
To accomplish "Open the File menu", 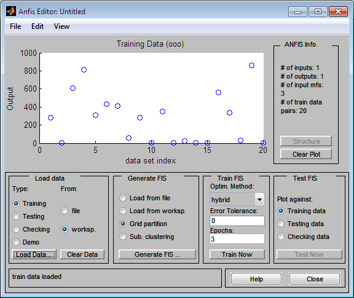I will 15,26.
